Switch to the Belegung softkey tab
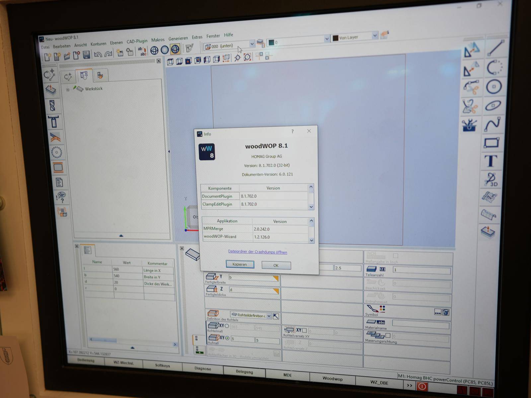531x398 pixels. [244, 371]
